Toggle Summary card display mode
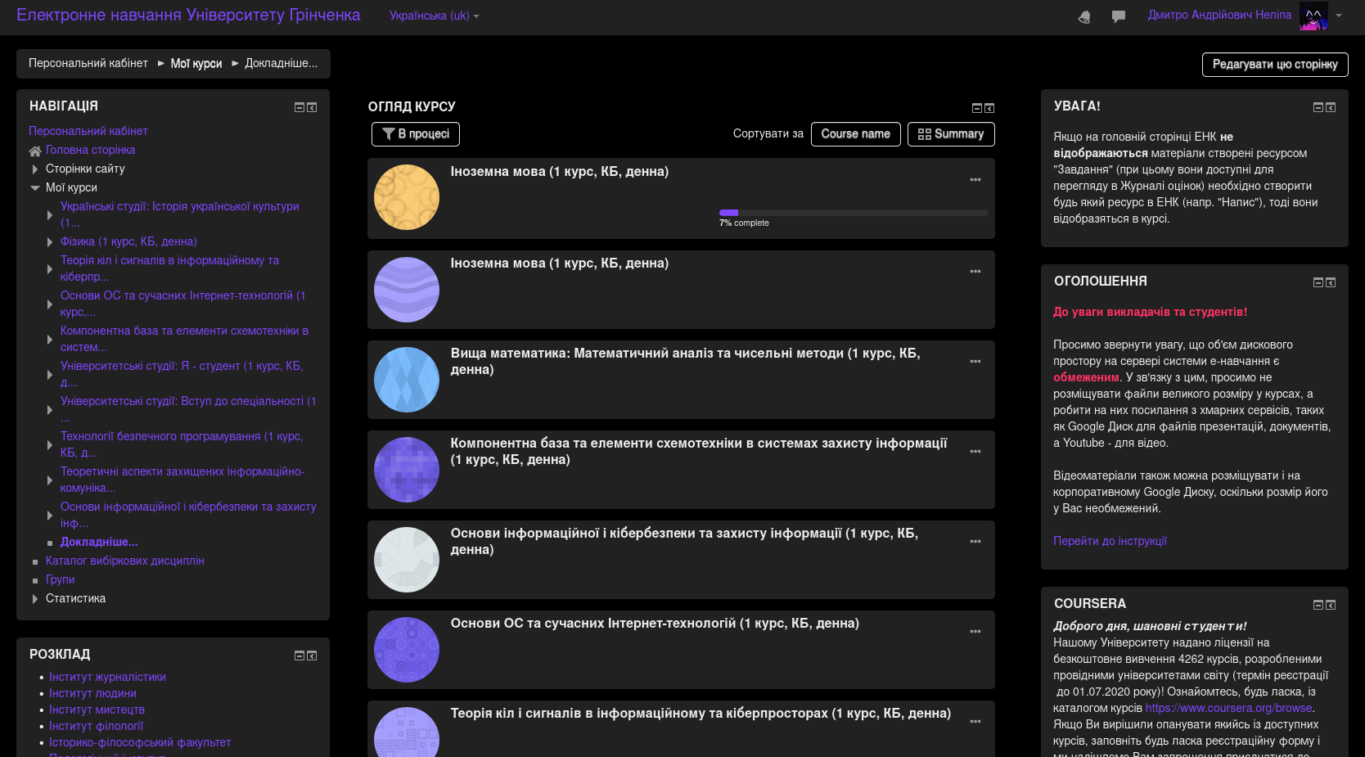This screenshot has width=1365, height=757. (x=951, y=133)
